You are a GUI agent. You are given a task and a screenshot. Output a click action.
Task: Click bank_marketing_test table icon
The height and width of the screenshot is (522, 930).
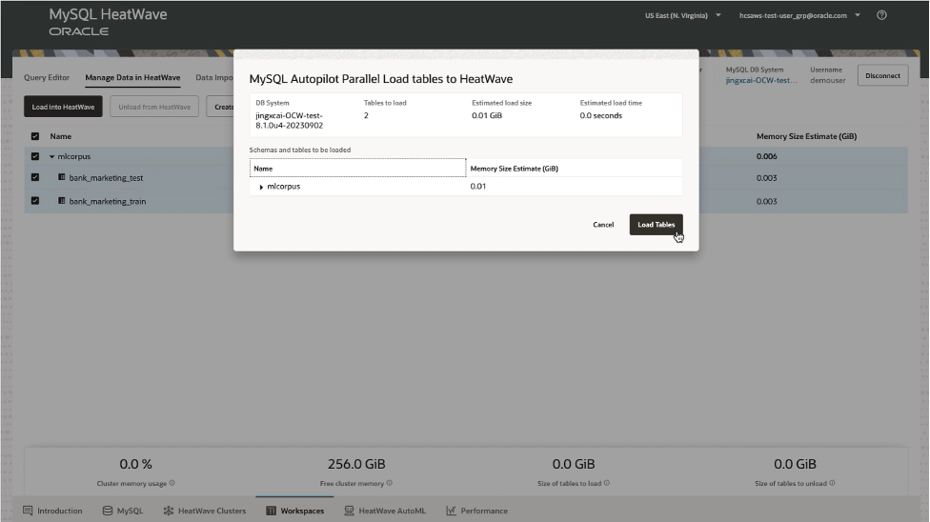coord(62,177)
